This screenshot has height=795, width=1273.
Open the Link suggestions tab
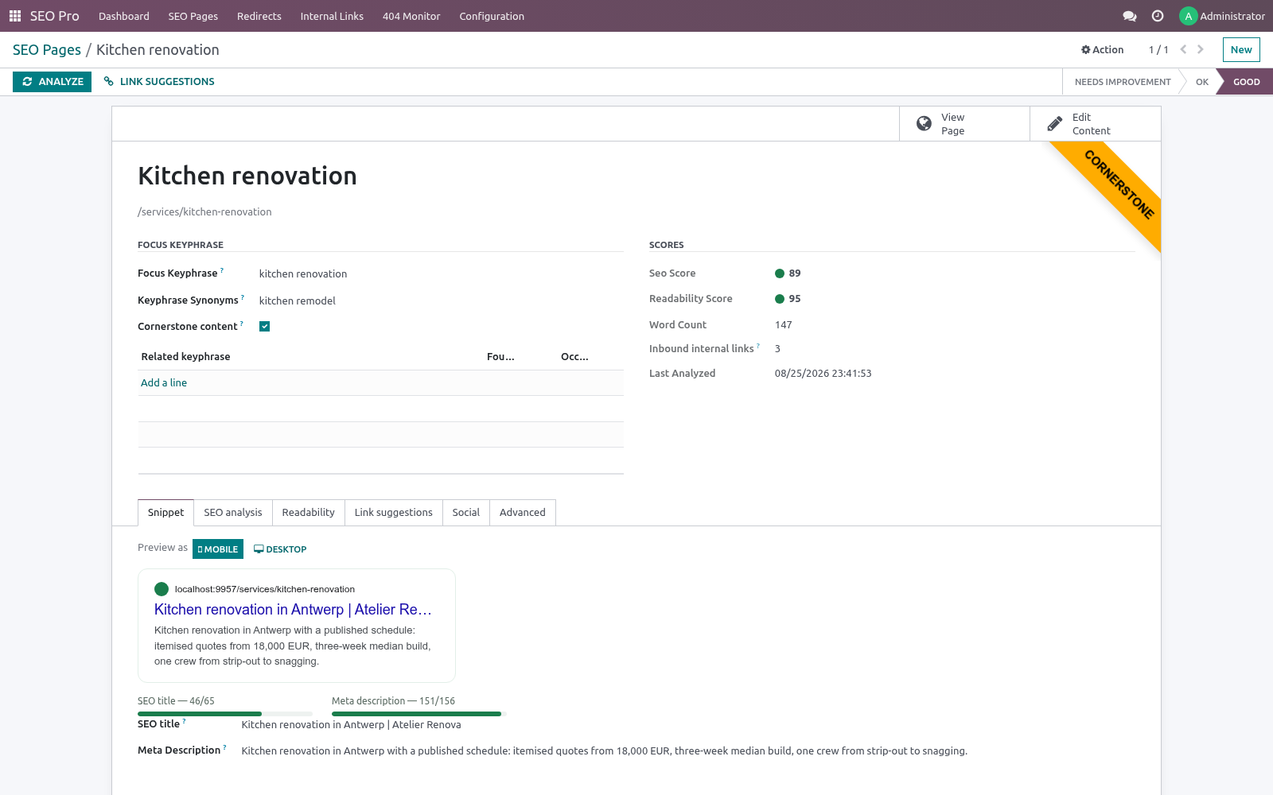coord(394,513)
